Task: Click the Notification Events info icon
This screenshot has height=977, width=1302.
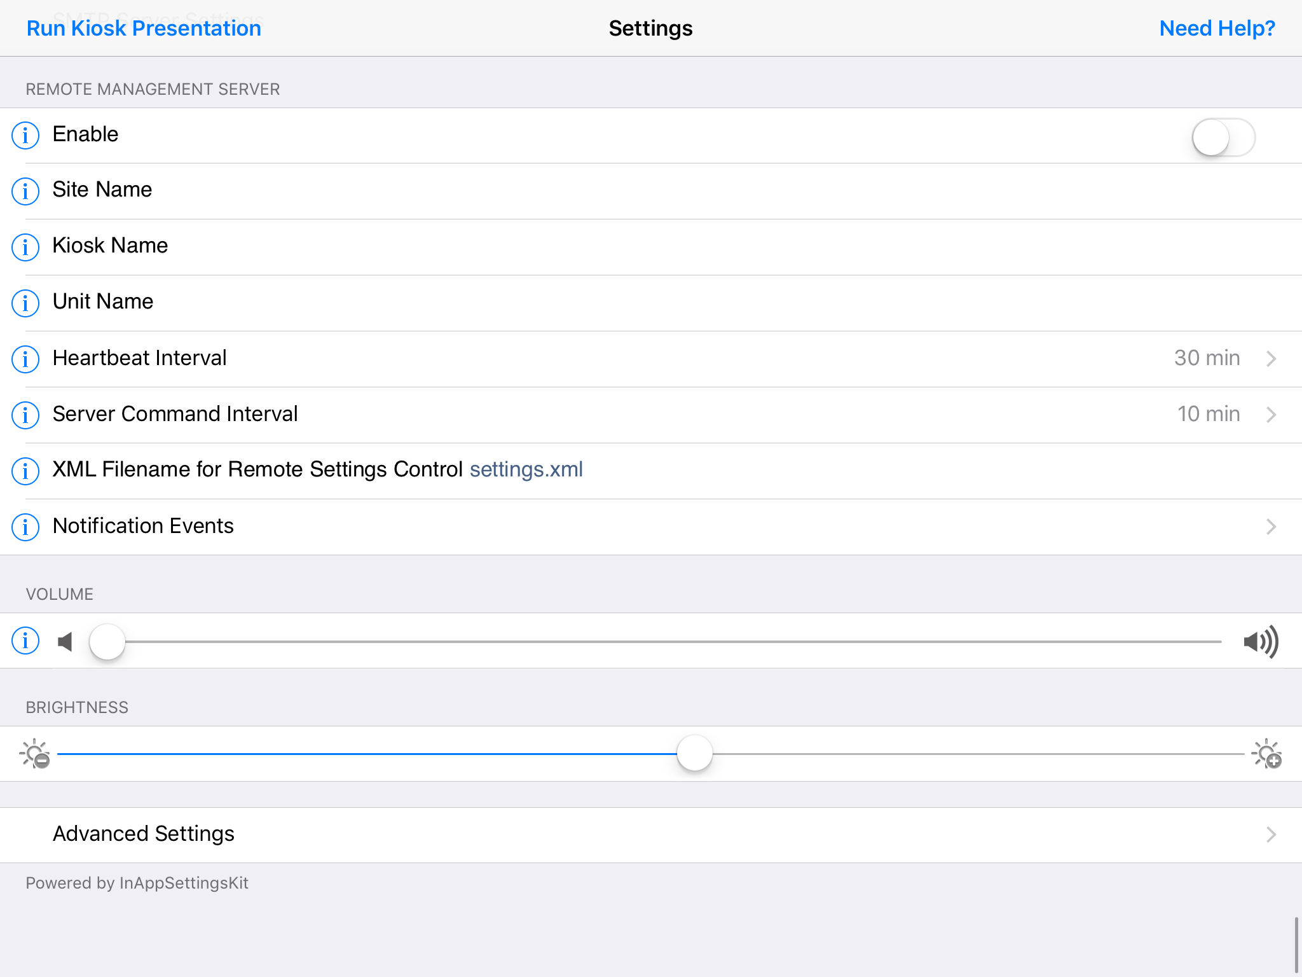Action: (25, 527)
